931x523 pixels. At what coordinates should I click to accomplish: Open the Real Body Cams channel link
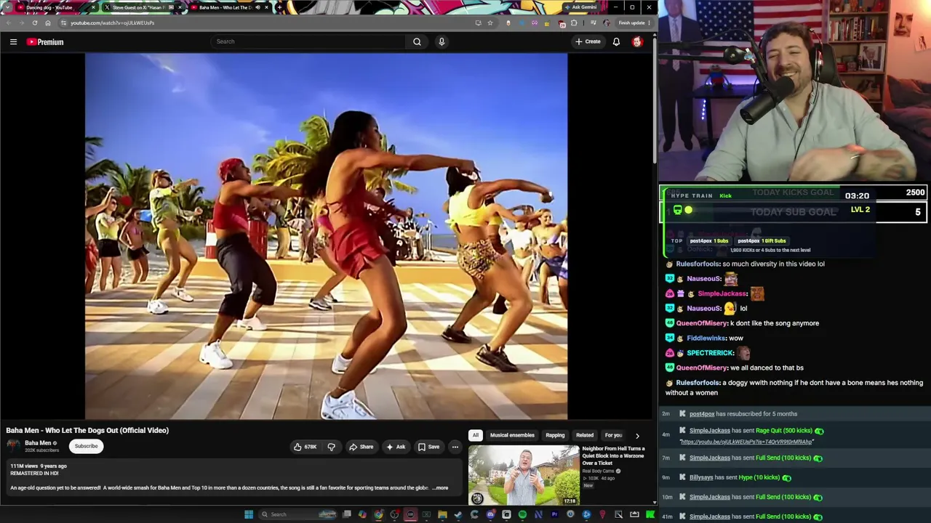click(598, 471)
